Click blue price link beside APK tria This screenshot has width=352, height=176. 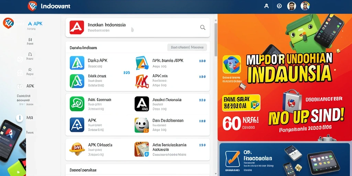click(x=202, y=77)
